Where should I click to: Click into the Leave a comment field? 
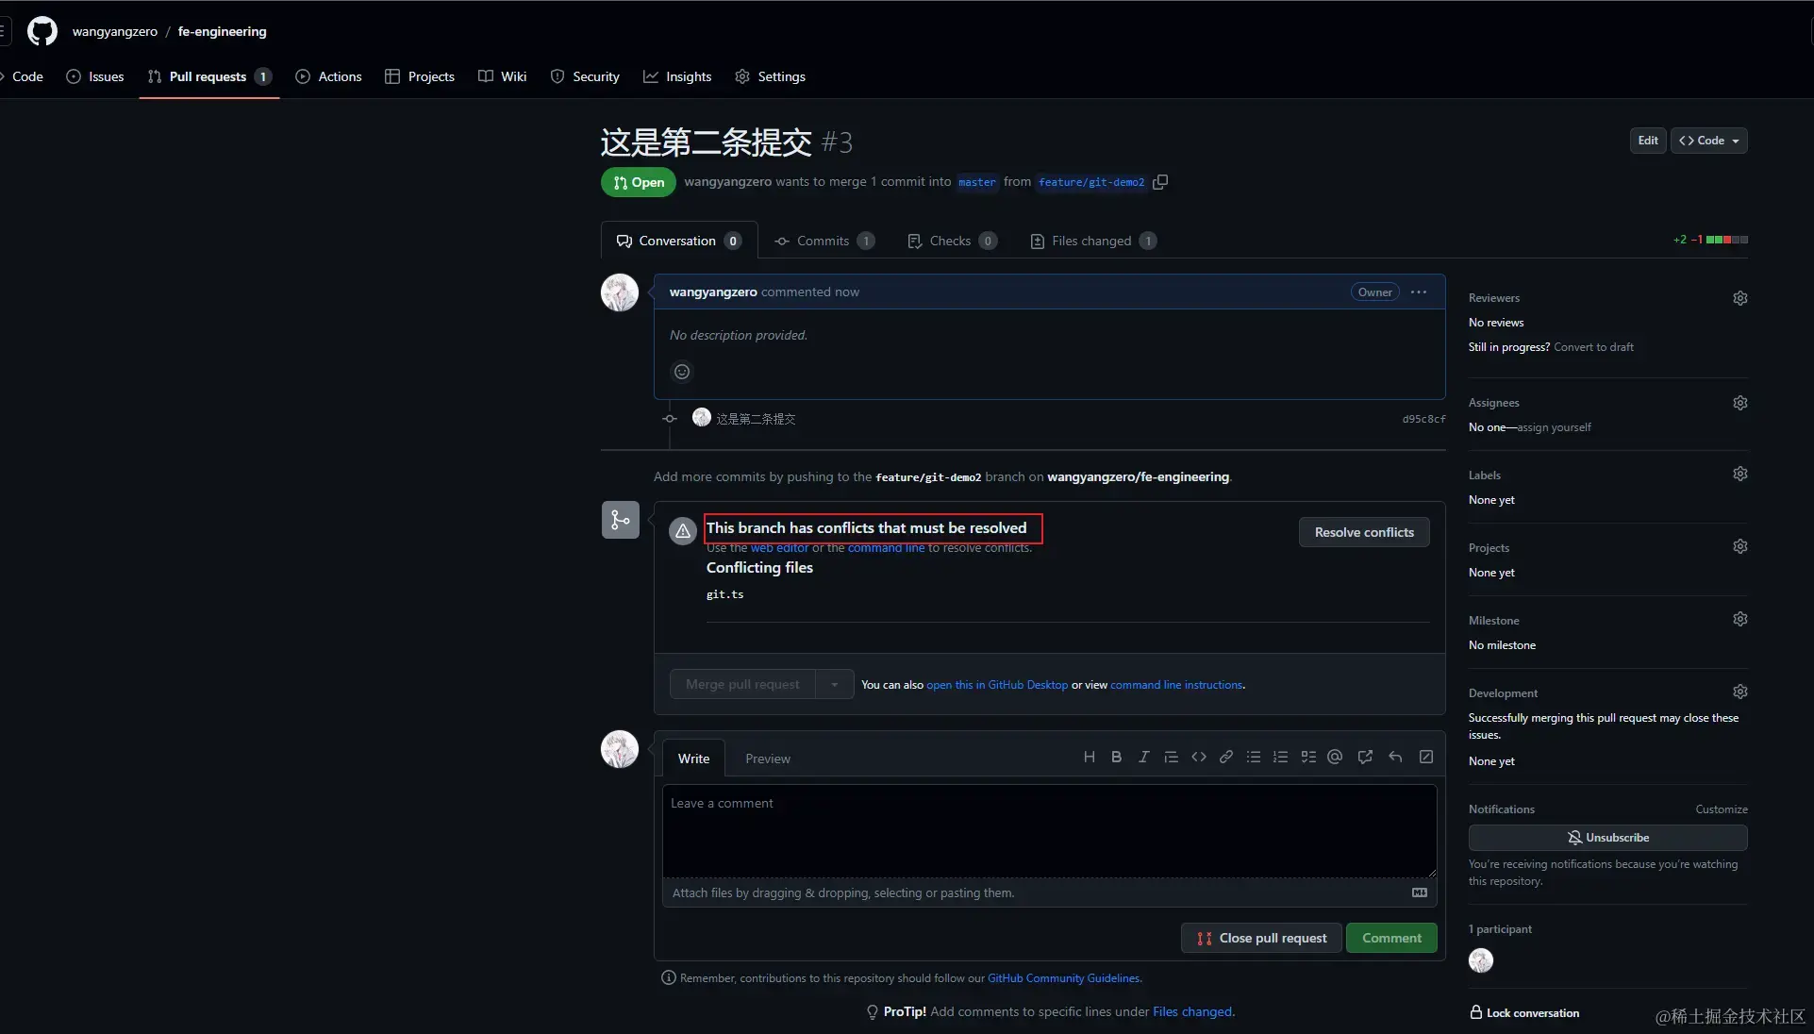1048,830
